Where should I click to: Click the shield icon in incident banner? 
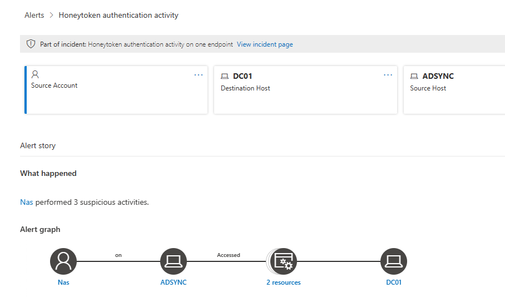31,44
